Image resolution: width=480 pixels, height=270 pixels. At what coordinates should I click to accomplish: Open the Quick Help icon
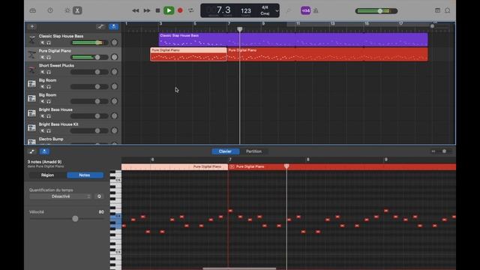(50, 10)
